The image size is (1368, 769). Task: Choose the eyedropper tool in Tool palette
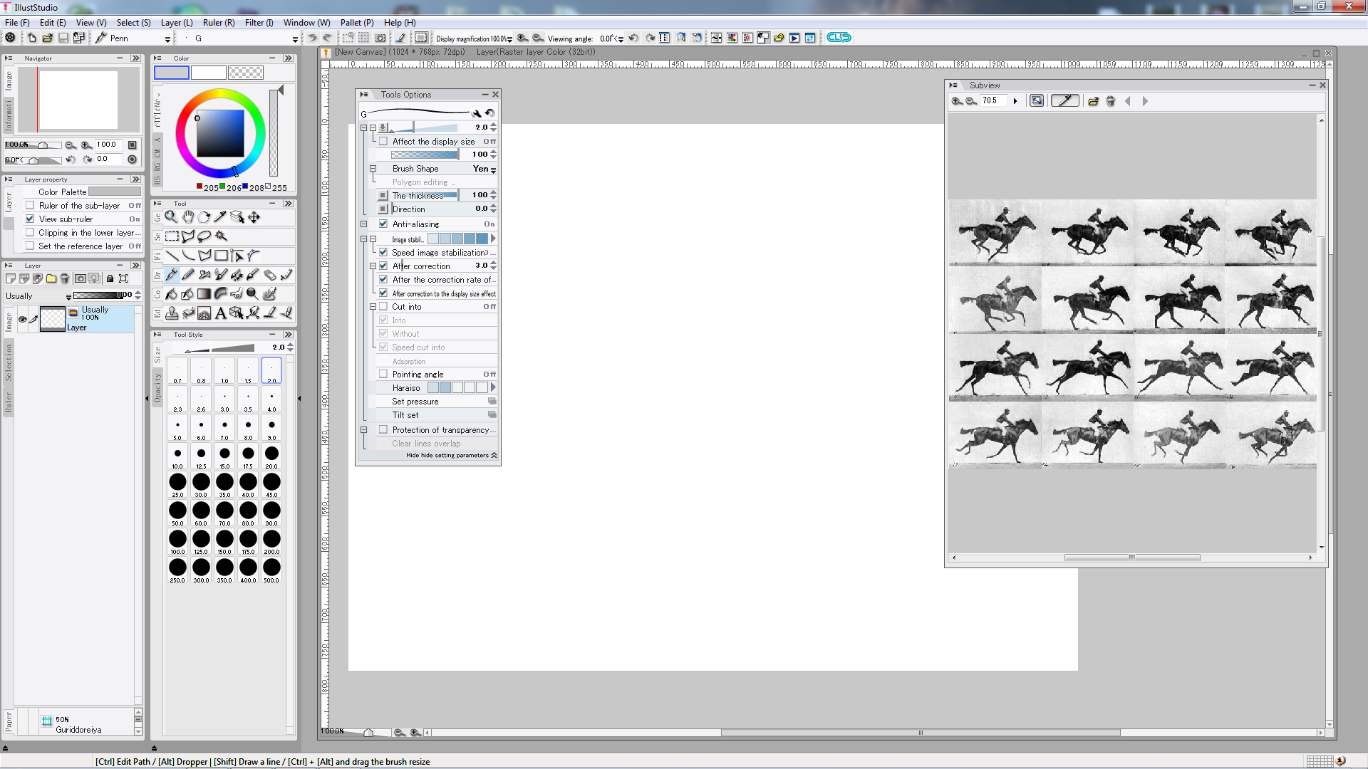click(220, 217)
